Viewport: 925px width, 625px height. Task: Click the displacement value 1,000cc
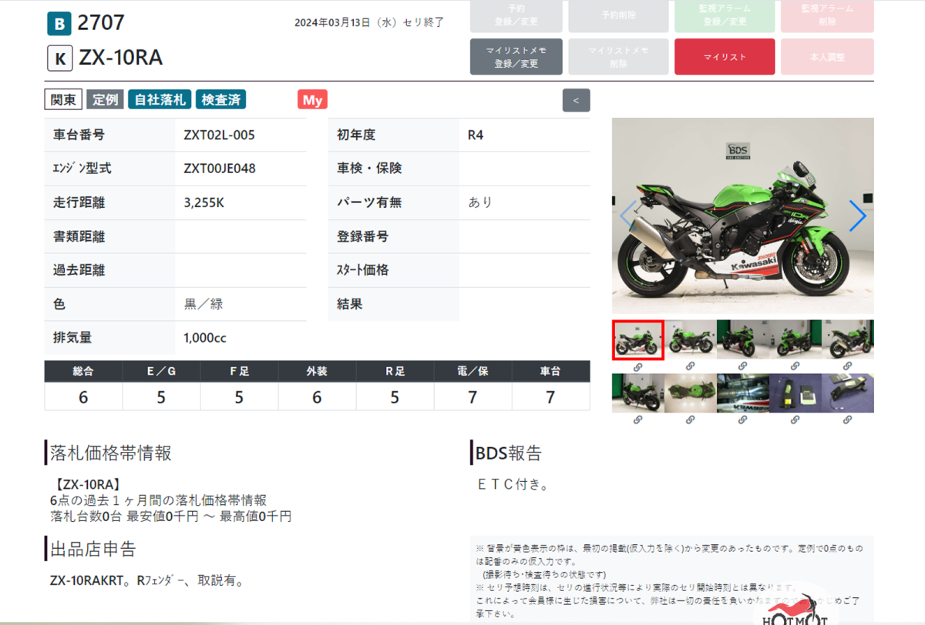(205, 338)
